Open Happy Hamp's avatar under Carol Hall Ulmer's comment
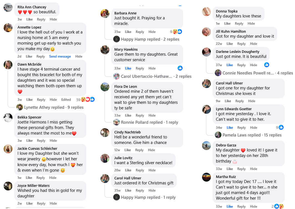The height and width of the screenshot is (209, 295). click(116, 197)
